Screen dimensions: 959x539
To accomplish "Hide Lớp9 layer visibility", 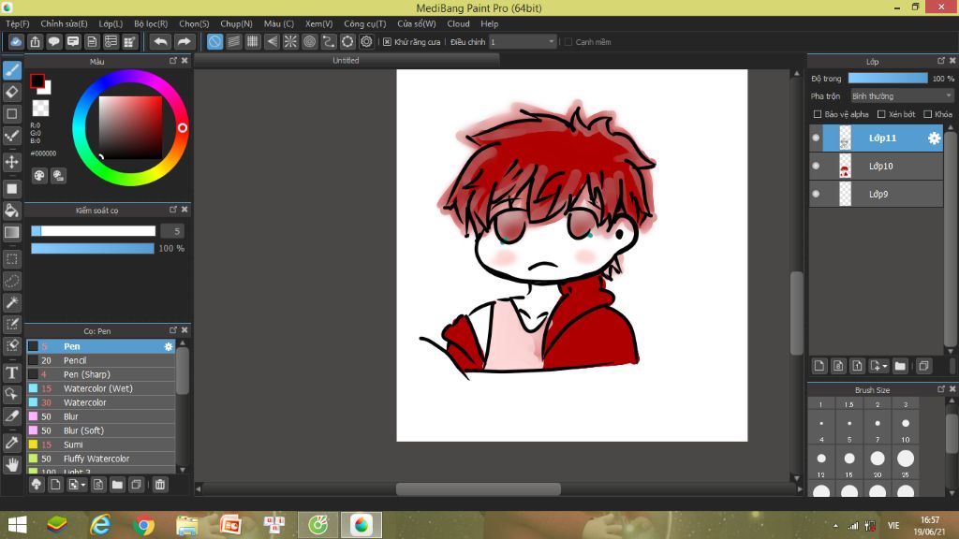I will [x=816, y=195].
